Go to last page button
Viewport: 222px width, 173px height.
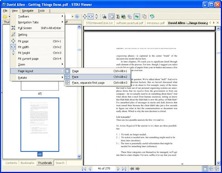click(124, 168)
